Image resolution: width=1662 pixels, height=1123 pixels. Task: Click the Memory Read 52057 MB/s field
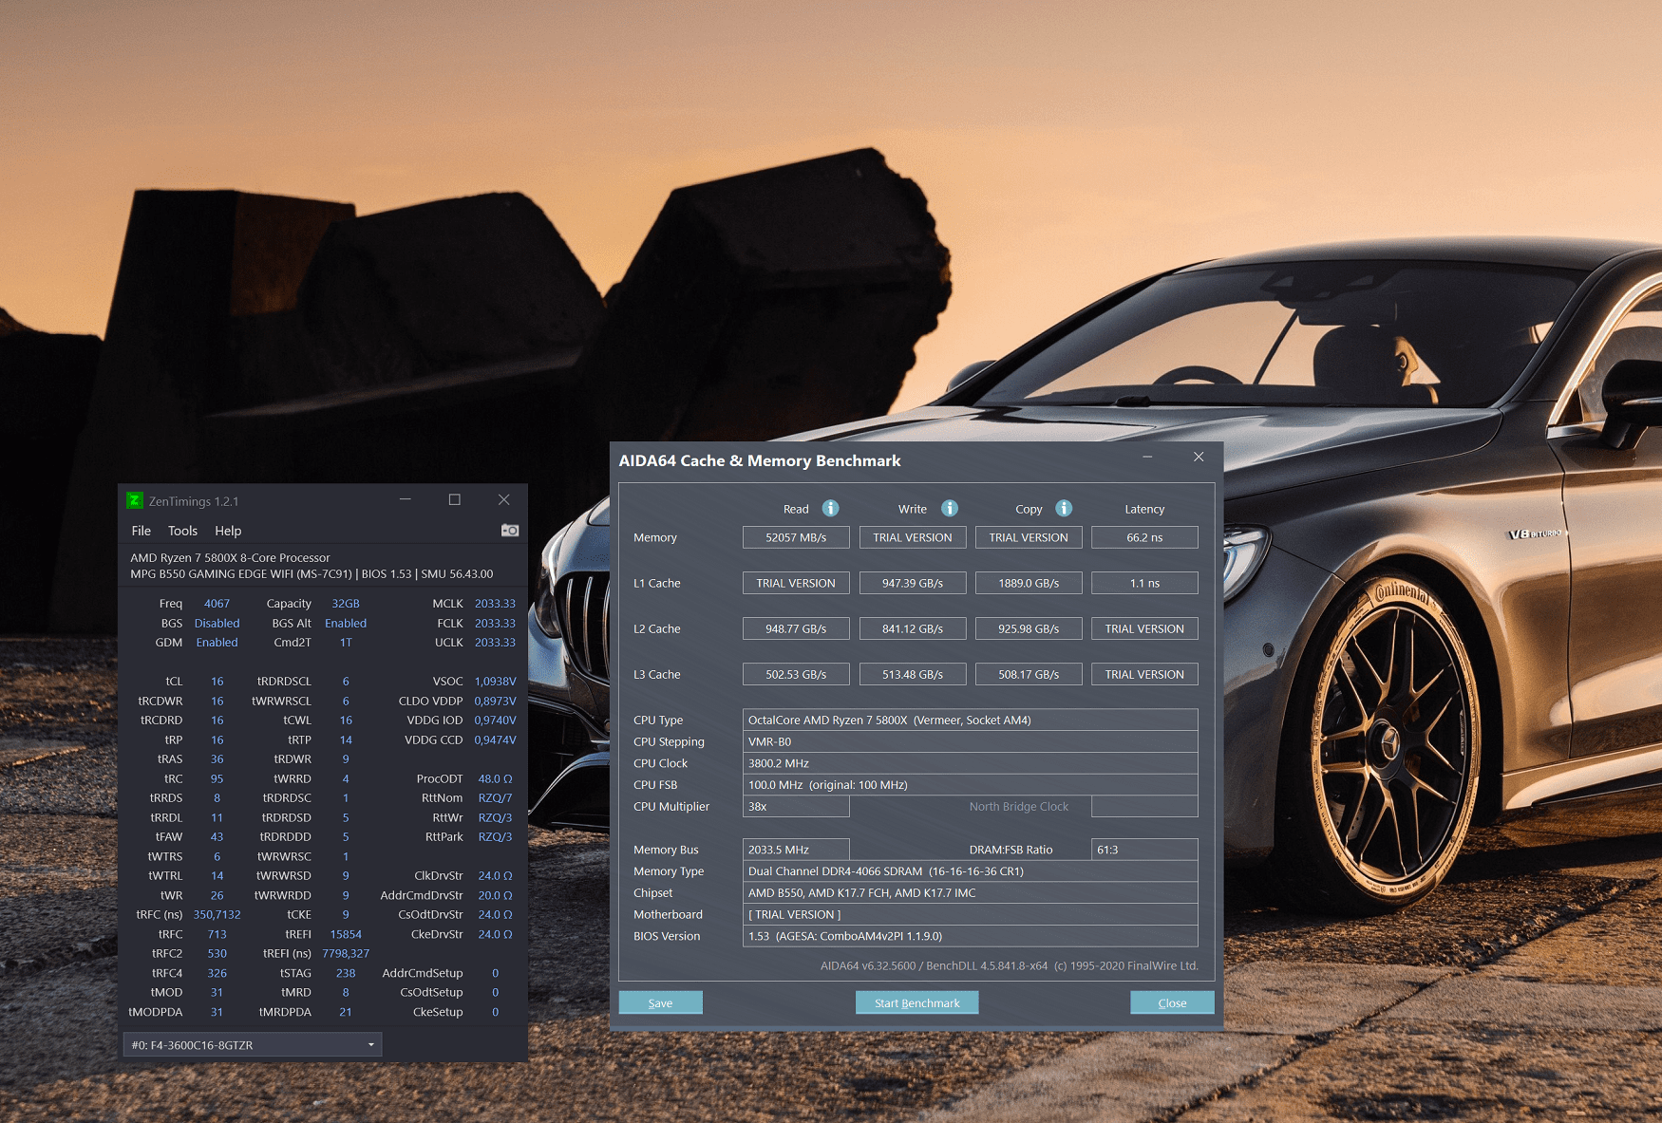coord(796,537)
